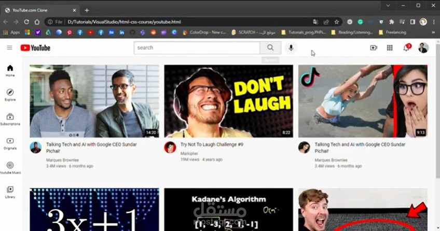Open the hamburger menu beside YouTube logo
Viewport: 440px width, 231px height.
[x=9, y=48]
